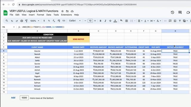
Task: Toggle strikethrough formatting
Action: coord(110,21)
